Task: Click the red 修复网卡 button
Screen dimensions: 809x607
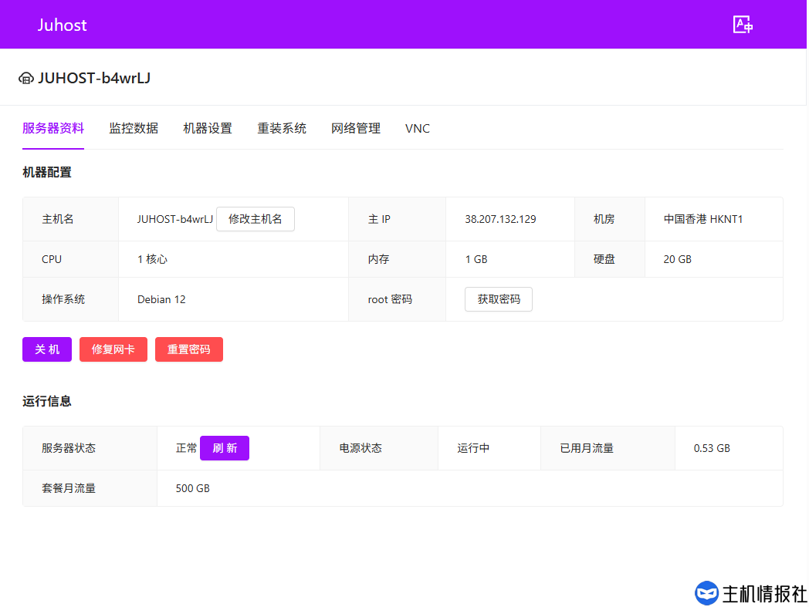Action: pyautogui.click(x=113, y=349)
